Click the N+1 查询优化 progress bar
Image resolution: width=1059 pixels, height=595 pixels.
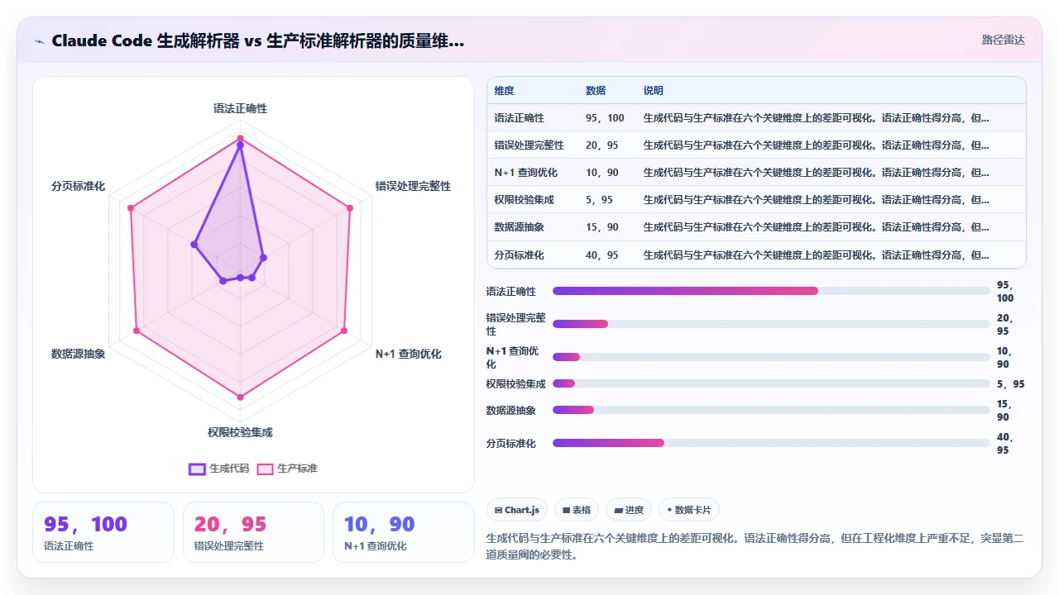click(x=771, y=357)
